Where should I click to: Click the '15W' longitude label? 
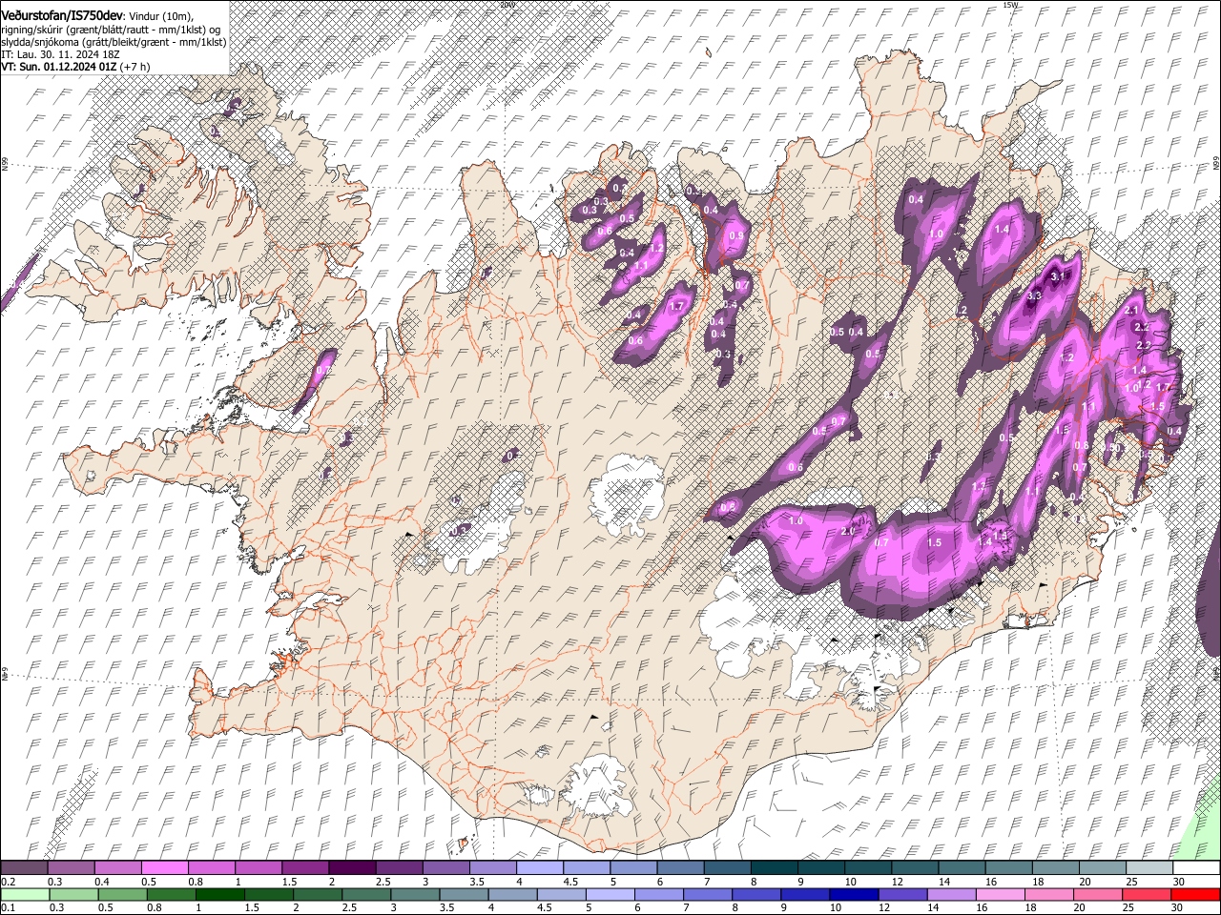tap(1010, 4)
